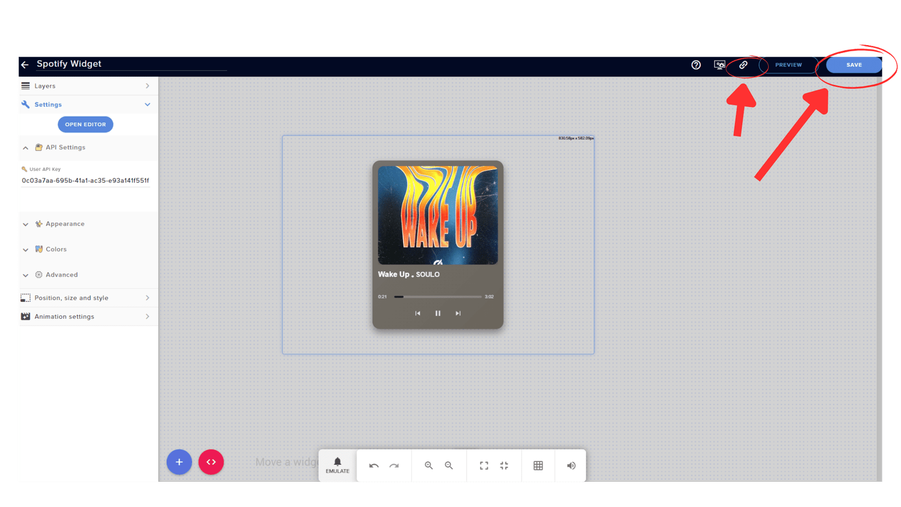Toggle sound with the speaker icon
The height and width of the screenshot is (507, 901).
(x=571, y=466)
